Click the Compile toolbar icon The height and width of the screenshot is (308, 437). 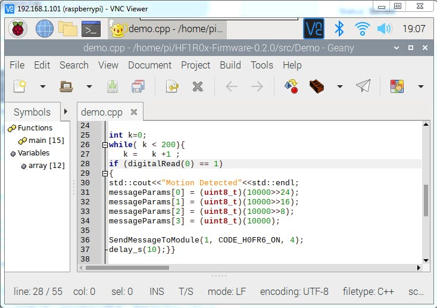(291, 86)
